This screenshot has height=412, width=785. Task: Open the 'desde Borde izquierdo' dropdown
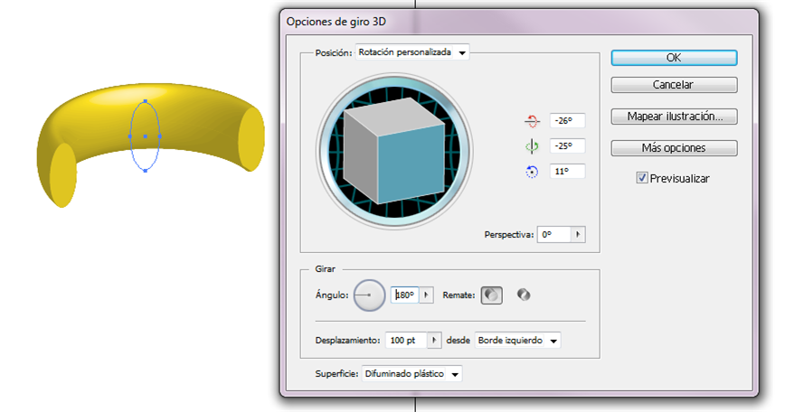coord(517,341)
